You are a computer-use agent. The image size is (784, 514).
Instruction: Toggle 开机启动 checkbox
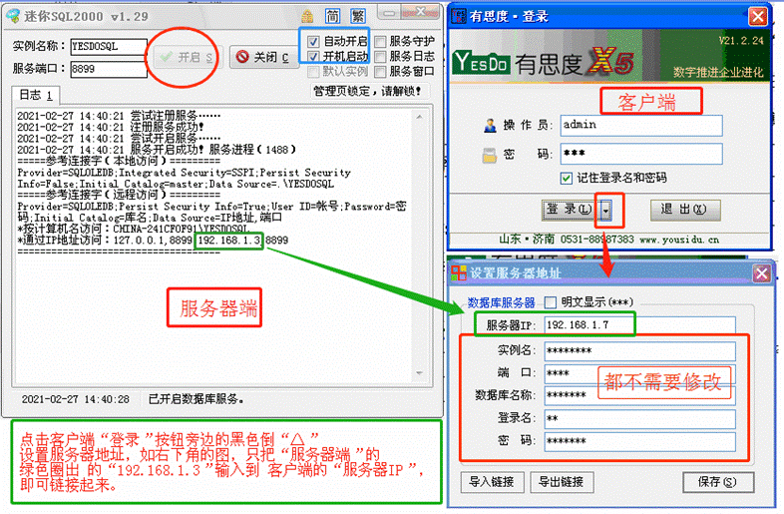[x=313, y=57]
